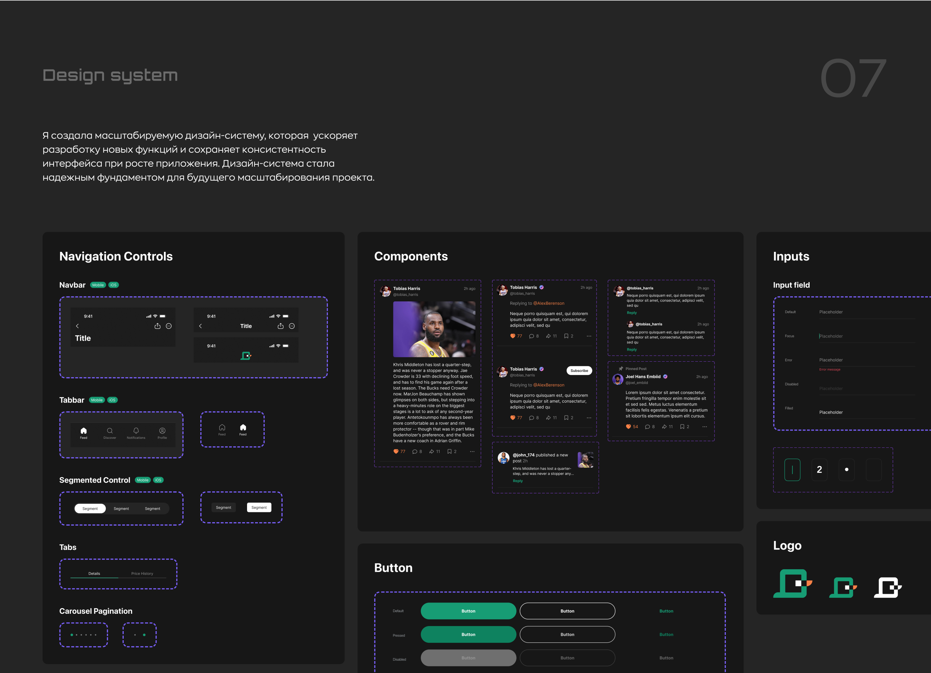
Task: Switch to Details tab
Action: pos(94,573)
